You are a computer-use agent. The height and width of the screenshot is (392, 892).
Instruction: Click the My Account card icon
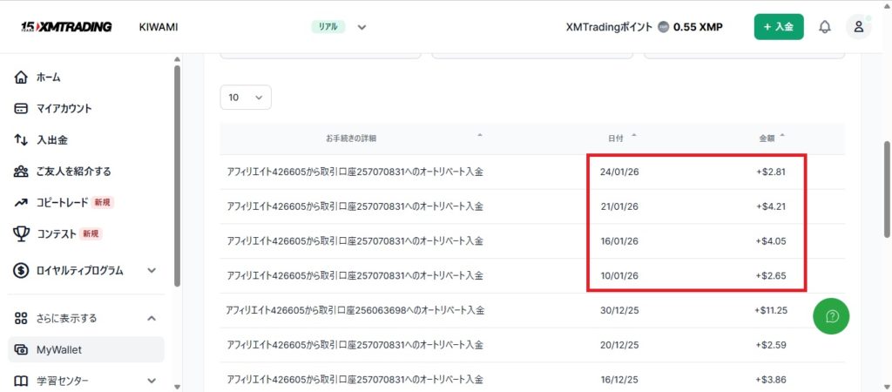point(22,109)
